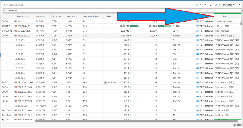243x128 pixels.
Task: Open the All FortiGates device dropdown
Action: (225, 5)
